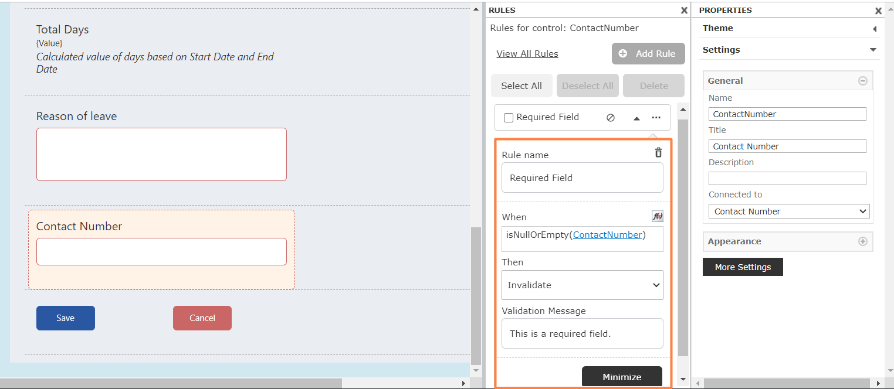Minimize the rule editor

click(x=622, y=377)
